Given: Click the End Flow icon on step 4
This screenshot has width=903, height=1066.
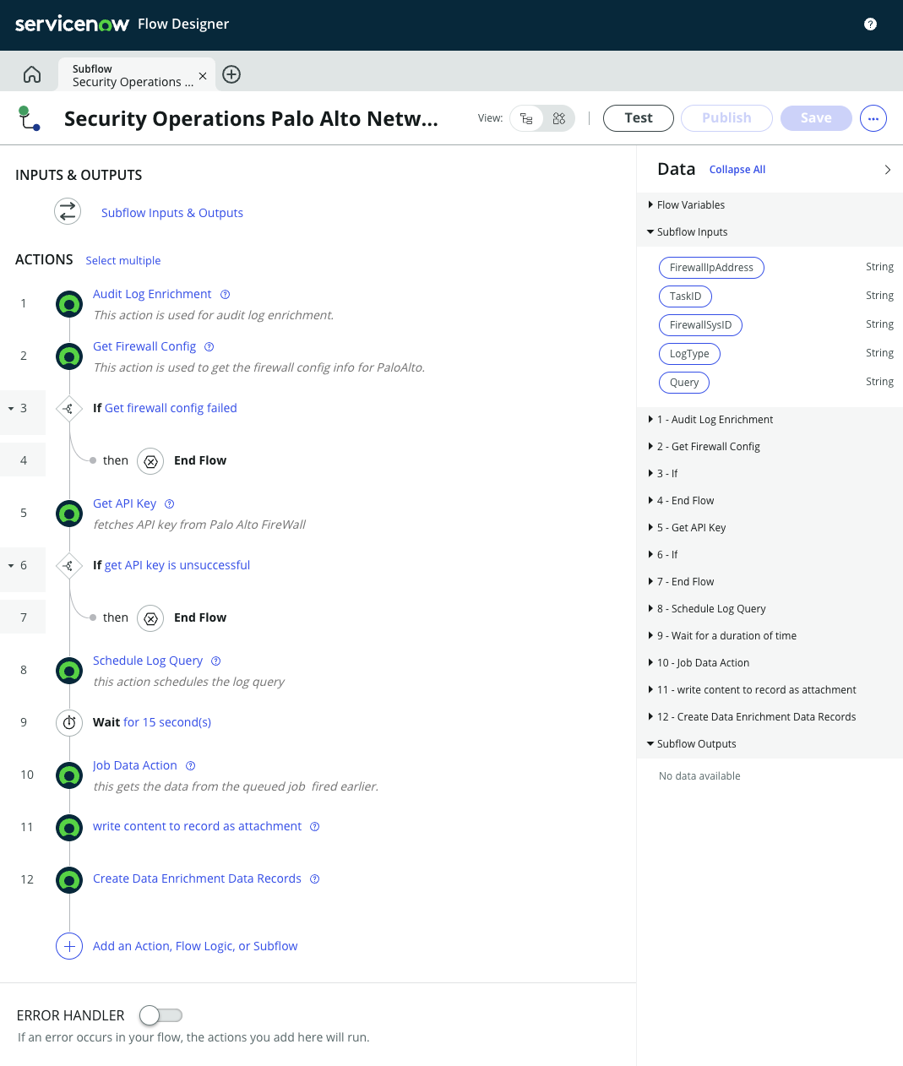Looking at the screenshot, I should pyautogui.click(x=150, y=461).
